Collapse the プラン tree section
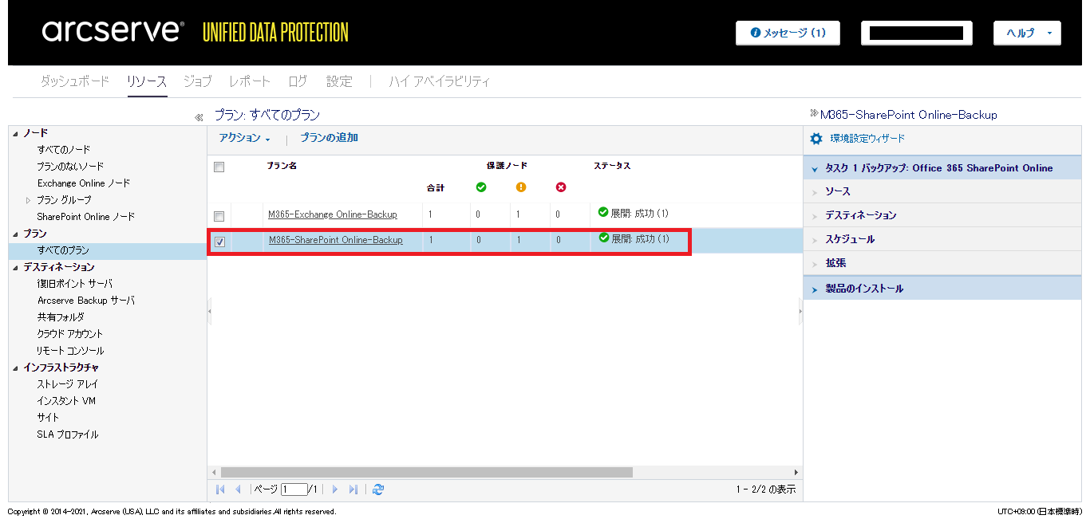1090x519 pixels. pyautogui.click(x=16, y=234)
